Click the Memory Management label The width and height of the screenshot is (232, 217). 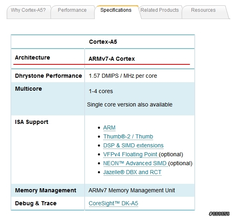point(46,190)
